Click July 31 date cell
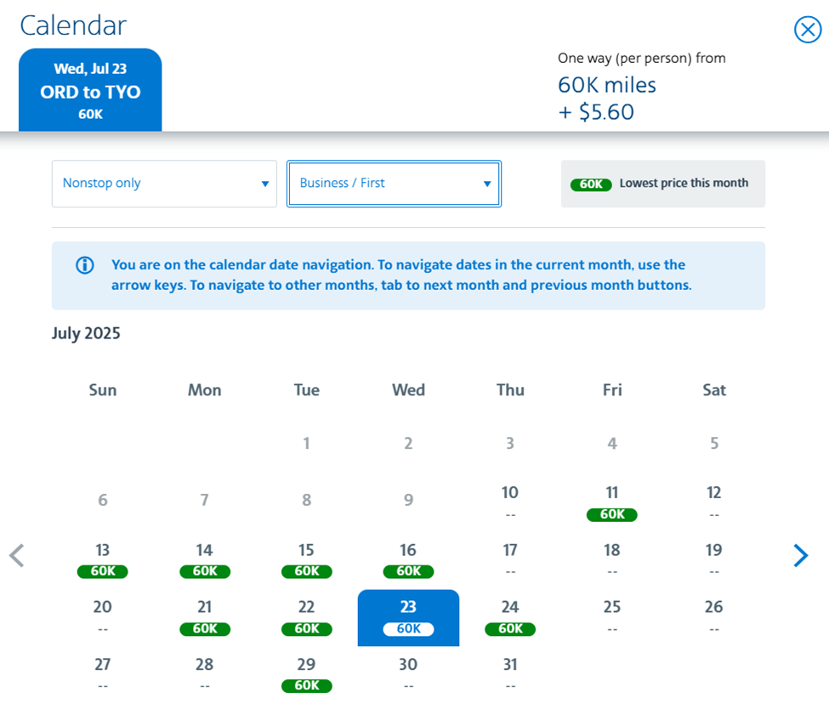Viewport: 829px width, 715px height. pyautogui.click(x=510, y=674)
